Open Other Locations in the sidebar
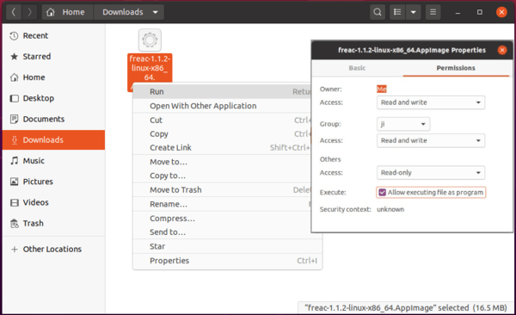Image resolution: width=516 pixels, height=315 pixels. coord(53,249)
